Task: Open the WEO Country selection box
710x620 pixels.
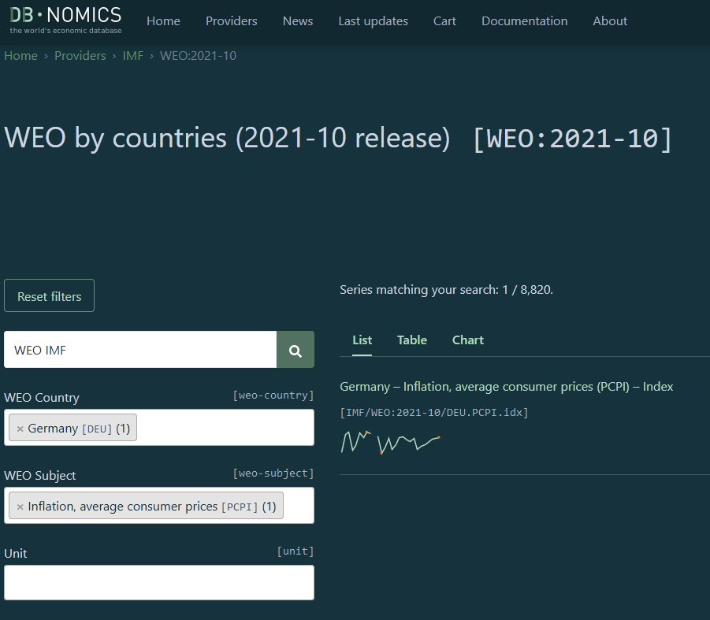Action: [159, 427]
